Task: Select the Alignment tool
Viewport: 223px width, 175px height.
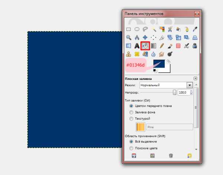Action: (x=153, y=38)
